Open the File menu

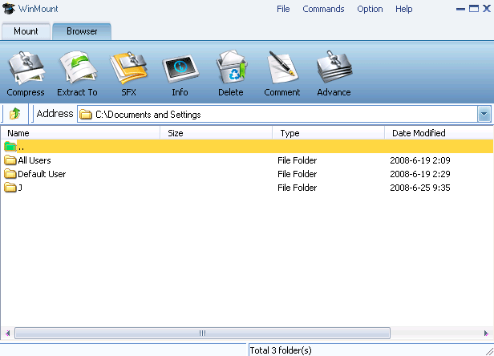pos(283,9)
